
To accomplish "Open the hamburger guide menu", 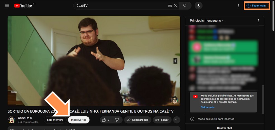I will tap(7, 6).
